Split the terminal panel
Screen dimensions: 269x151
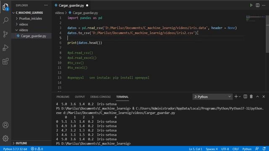[x=245, y=96]
